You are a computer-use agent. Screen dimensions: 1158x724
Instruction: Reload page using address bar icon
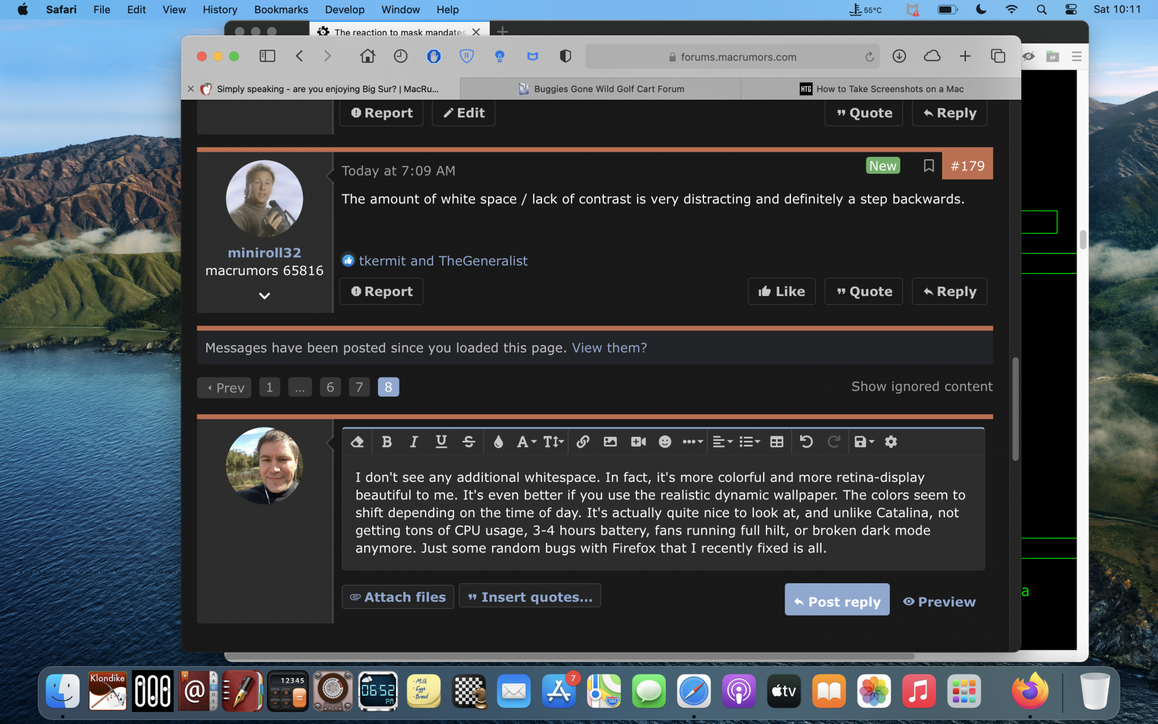(x=869, y=57)
